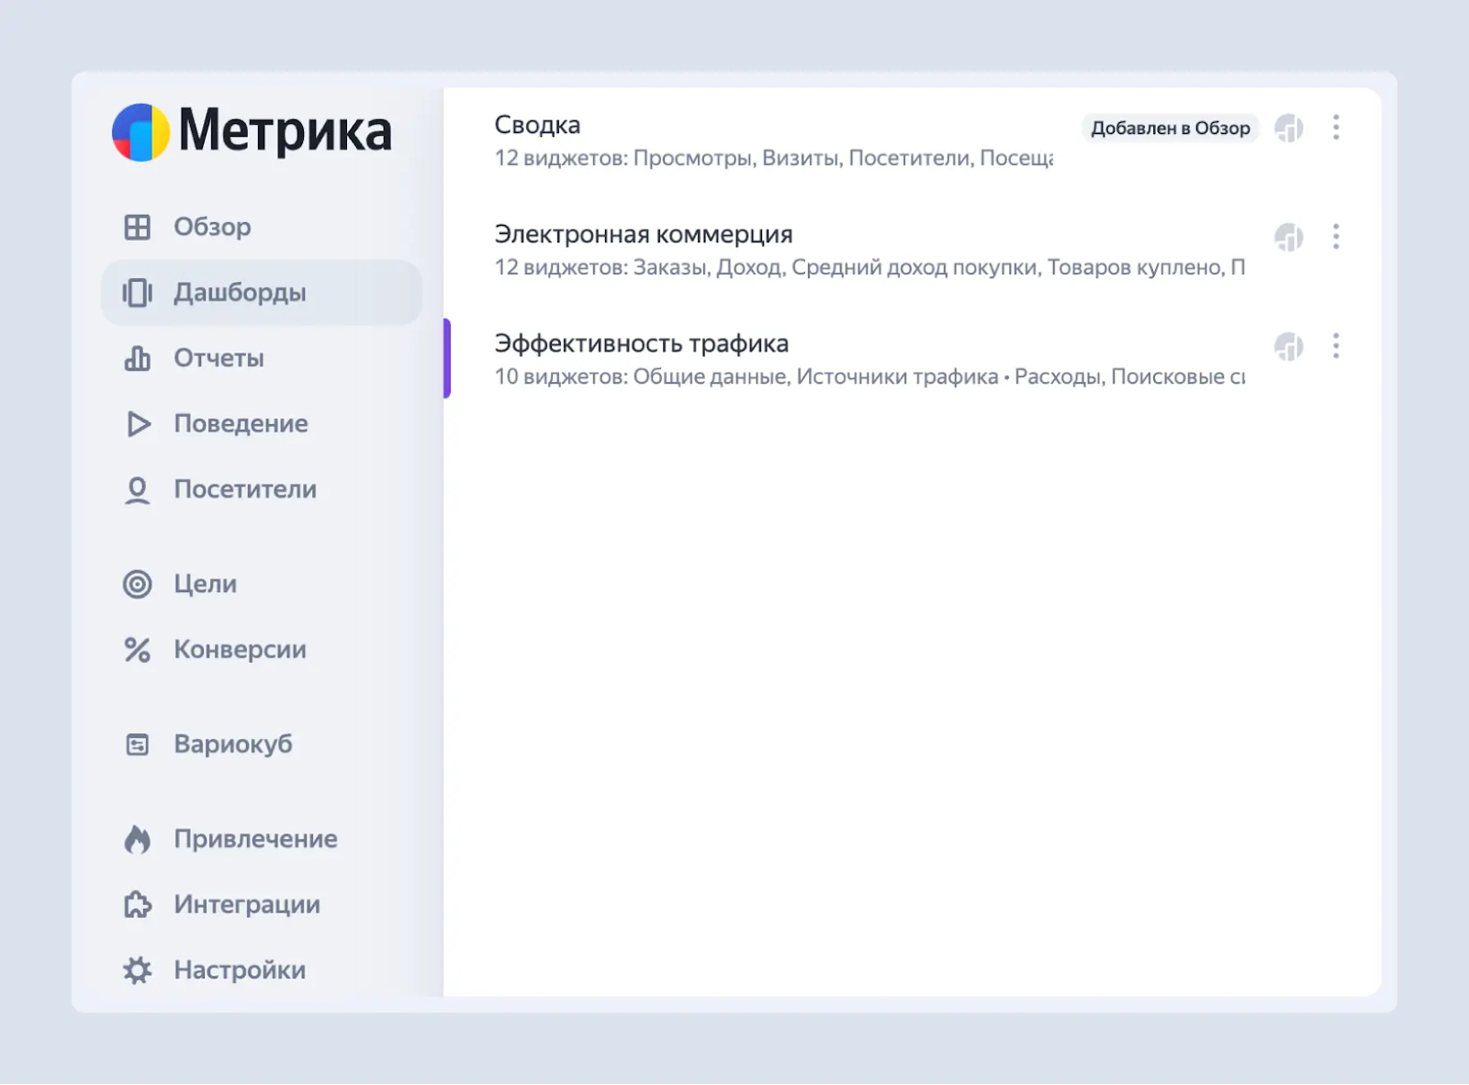1469x1085 pixels.
Task: Open three-dot menu for Электронная коммерция
Action: (1336, 237)
